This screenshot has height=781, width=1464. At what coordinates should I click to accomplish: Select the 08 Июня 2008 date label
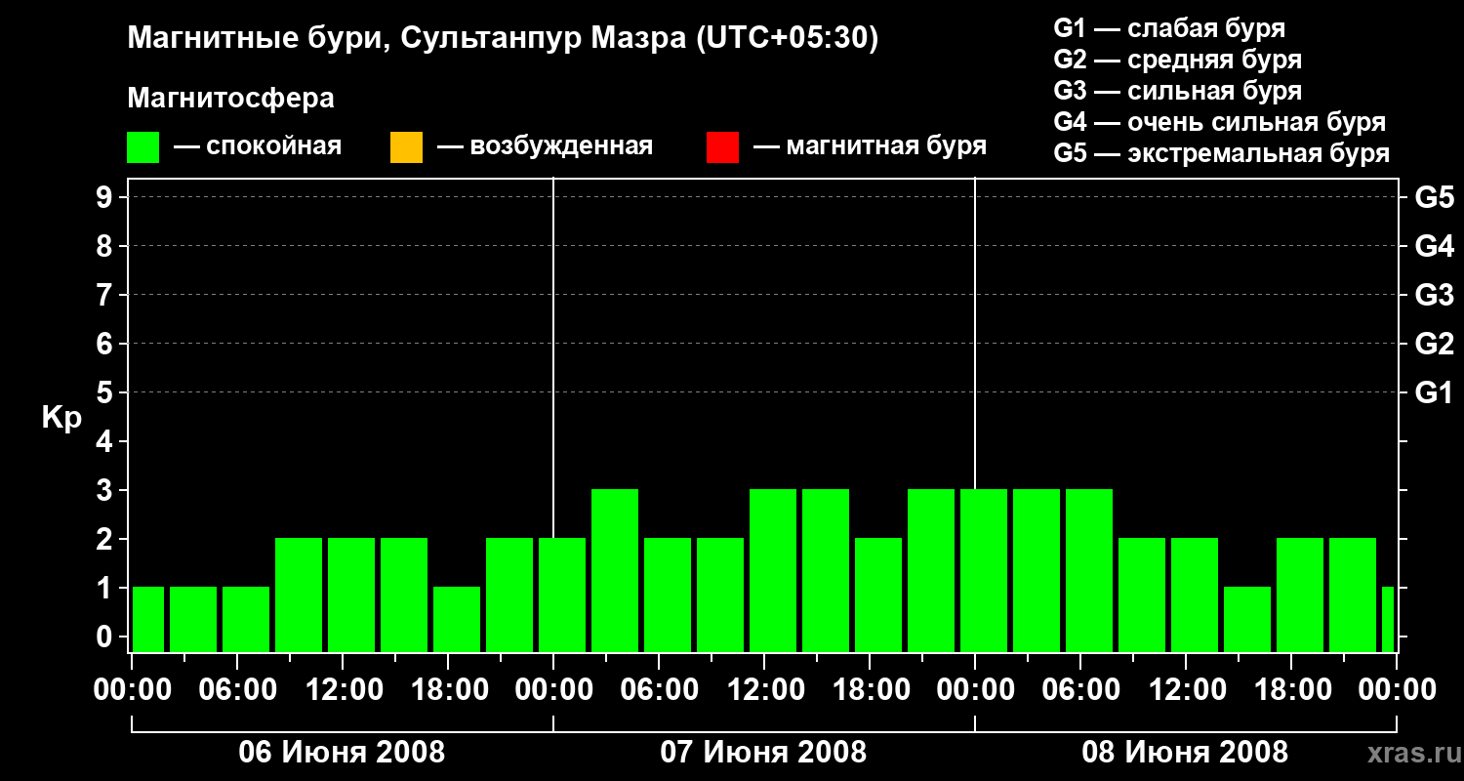[1185, 753]
